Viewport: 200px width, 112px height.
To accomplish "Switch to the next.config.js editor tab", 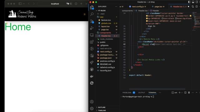I will click(x=137, y=7).
